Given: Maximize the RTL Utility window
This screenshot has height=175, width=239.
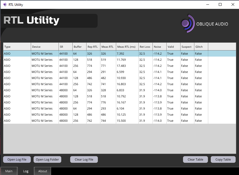Looking at the screenshot, I should tap(220, 4).
